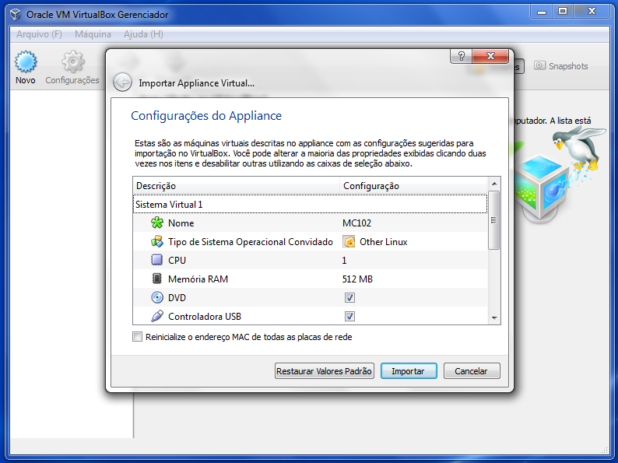Click the dialog help question button

click(461, 56)
